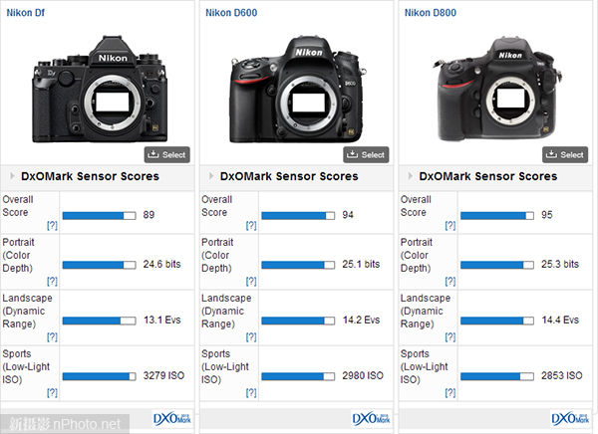Click the DxOMark logo under Nikon Df
The image size is (598, 434).
172,419
